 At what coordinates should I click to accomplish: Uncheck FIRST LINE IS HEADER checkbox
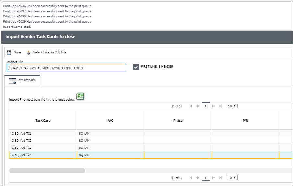136,67
